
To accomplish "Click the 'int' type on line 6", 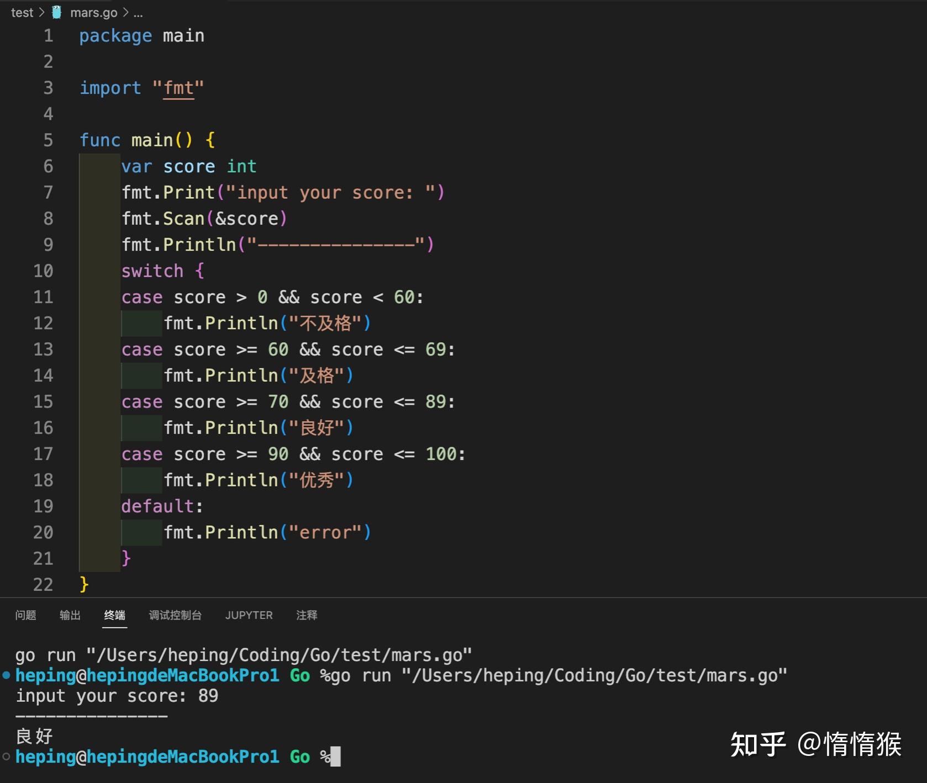I will pos(241,167).
